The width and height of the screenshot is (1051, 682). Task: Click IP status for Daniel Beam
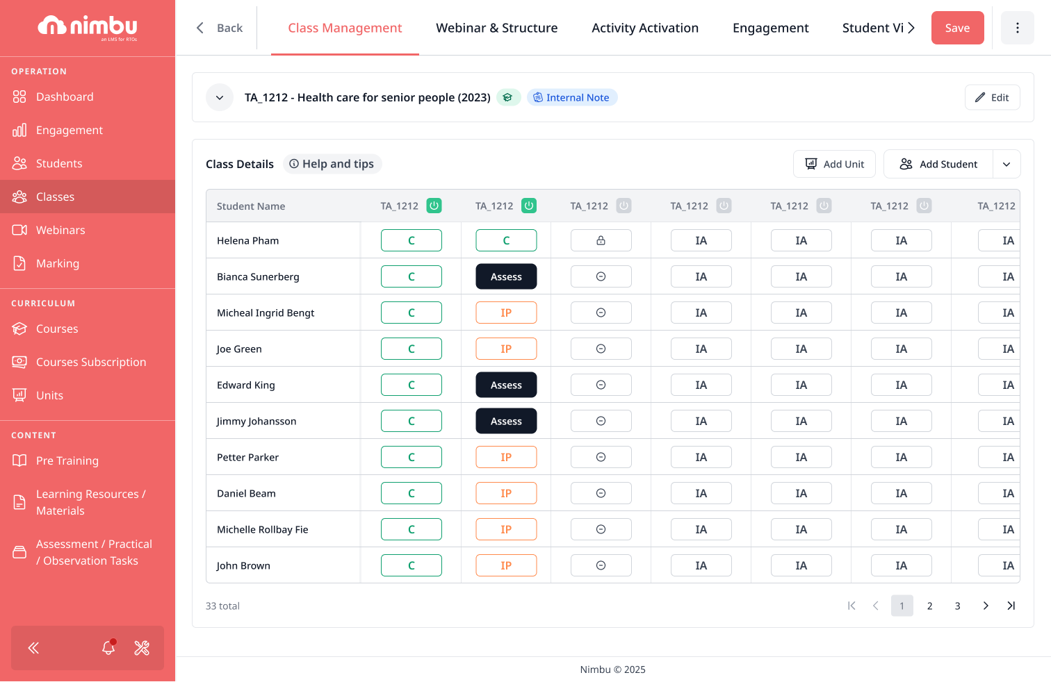click(x=506, y=493)
